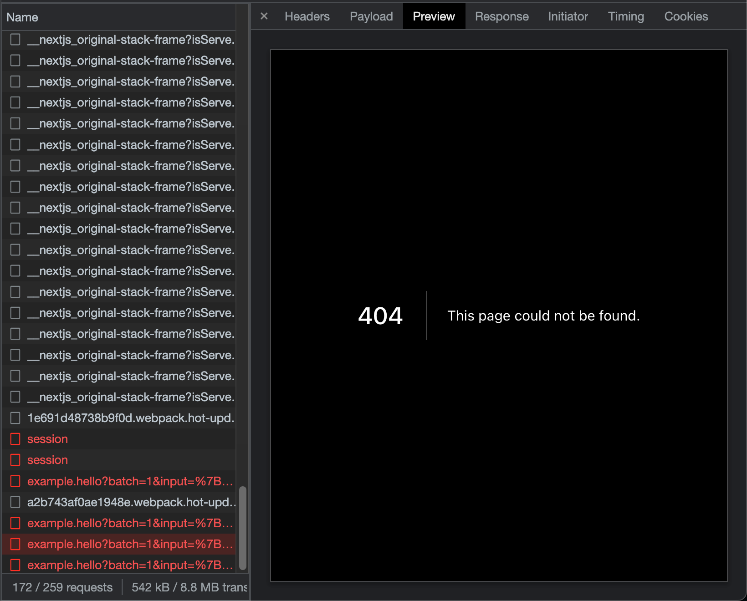Click the file icon beside 1e691d48738b9f0d.webpack.hot-update
The height and width of the screenshot is (601, 747).
(15, 418)
